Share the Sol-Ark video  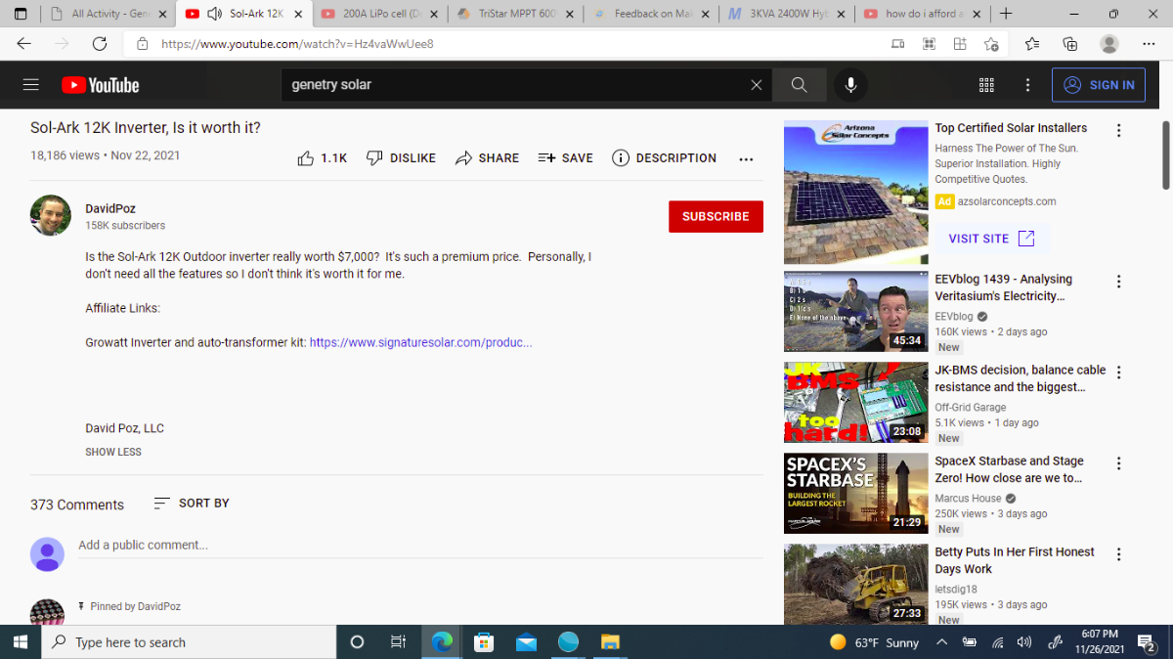click(487, 157)
